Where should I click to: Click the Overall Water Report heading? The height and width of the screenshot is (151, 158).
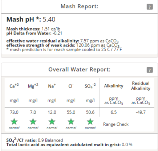pyautogui.click(x=80, y=69)
